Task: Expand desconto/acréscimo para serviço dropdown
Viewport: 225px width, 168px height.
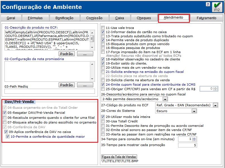Action: [x=165, y=99]
